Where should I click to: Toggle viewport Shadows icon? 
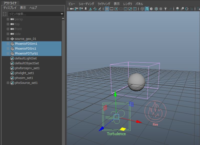170,9
